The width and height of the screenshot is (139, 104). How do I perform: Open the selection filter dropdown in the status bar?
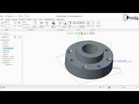(x=129, y=87)
